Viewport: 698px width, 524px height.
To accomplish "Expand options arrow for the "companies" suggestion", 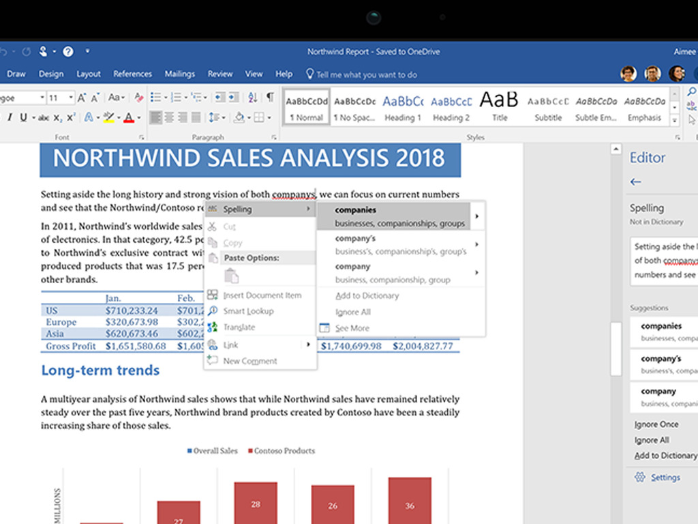I will point(476,216).
